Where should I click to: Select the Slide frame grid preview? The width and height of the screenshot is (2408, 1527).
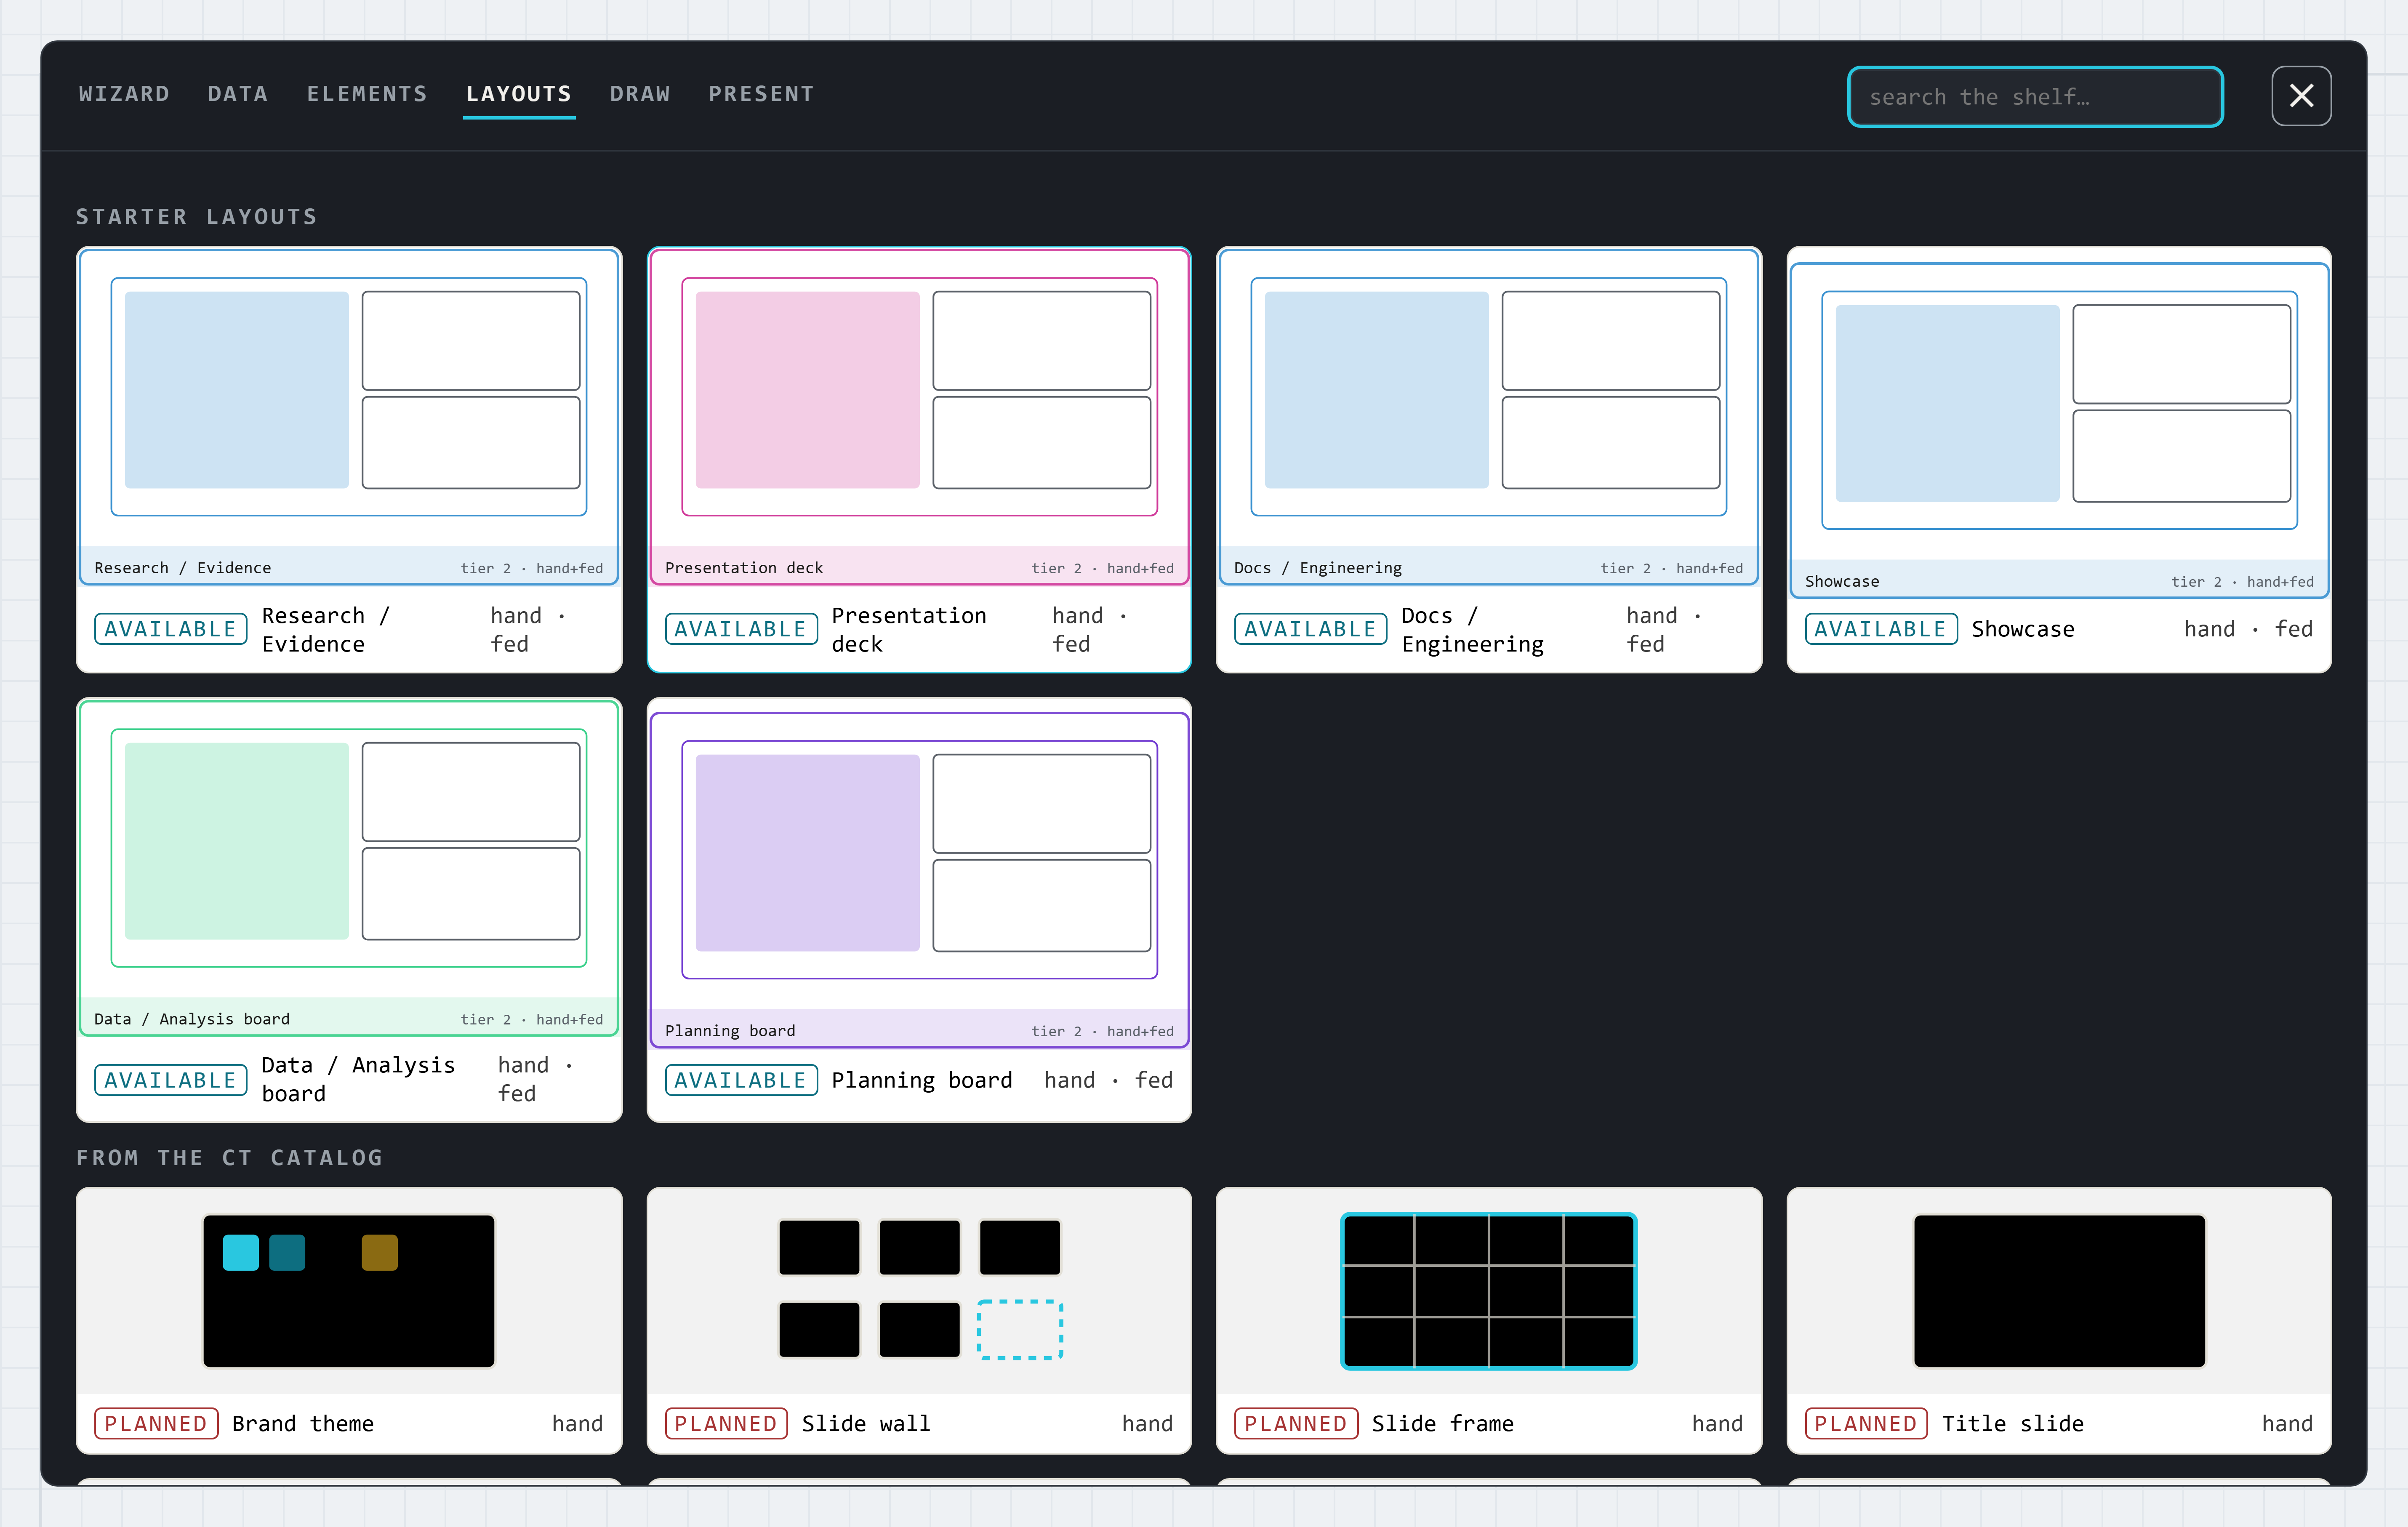coord(1488,1290)
